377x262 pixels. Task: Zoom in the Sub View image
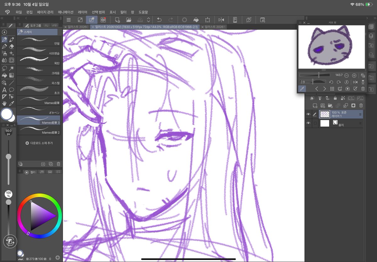coord(354,75)
